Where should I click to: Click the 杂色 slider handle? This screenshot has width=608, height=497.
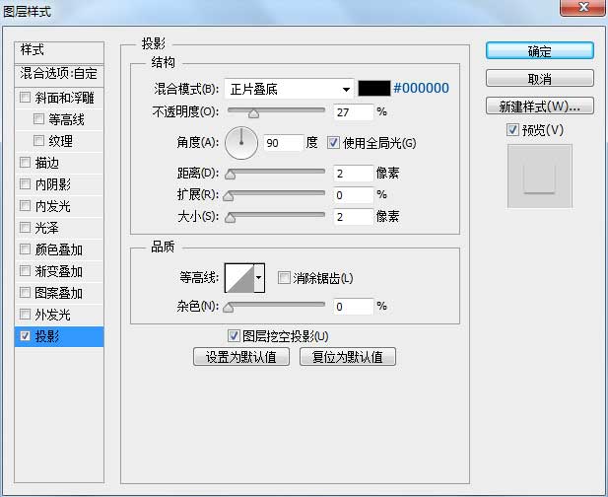tap(229, 308)
